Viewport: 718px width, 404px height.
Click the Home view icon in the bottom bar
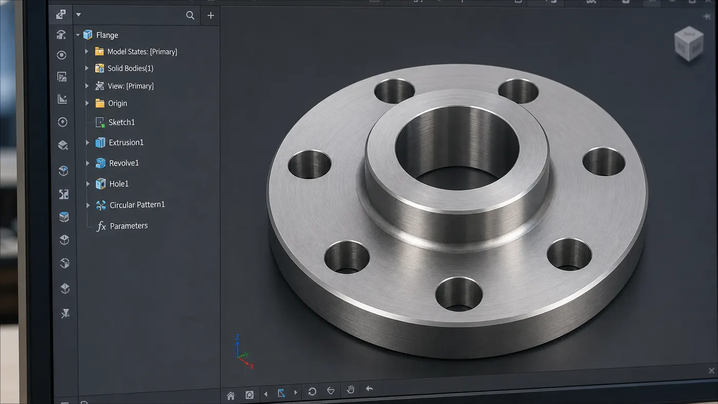[x=231, y=395]
